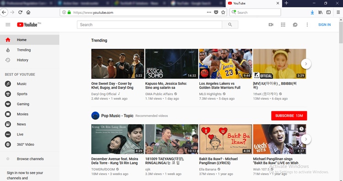Click the address bar URL youtube.com
This screenshot has height=181, width=343.
point(93,12)
